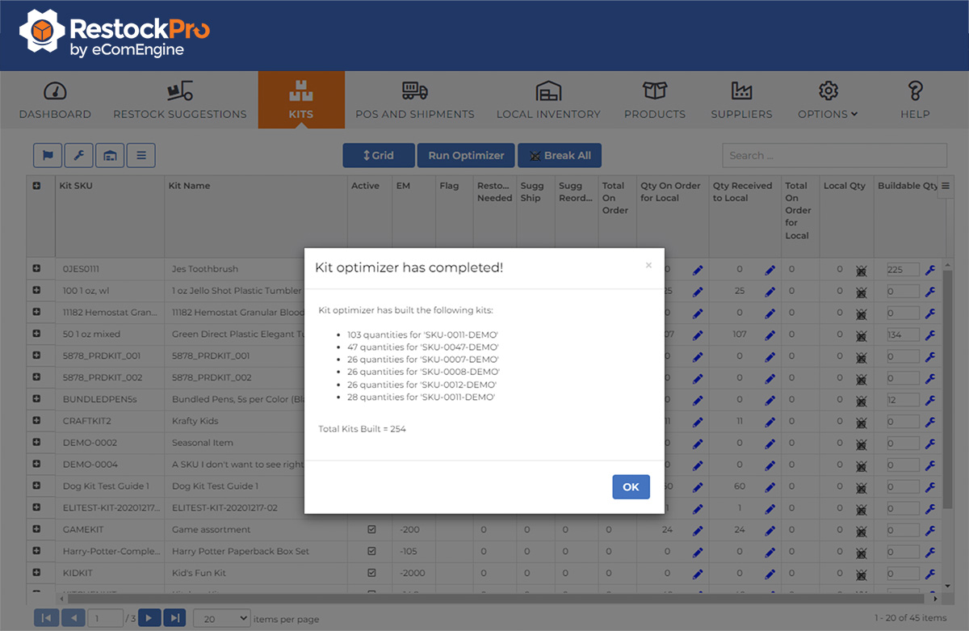Click break kit icon in GAMEKIT row
This screenshot has height=631, width=969.
[861, 530]
